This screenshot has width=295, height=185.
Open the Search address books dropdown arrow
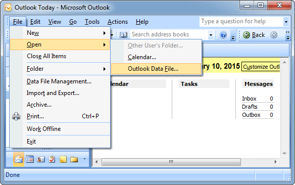click(211, 35)
